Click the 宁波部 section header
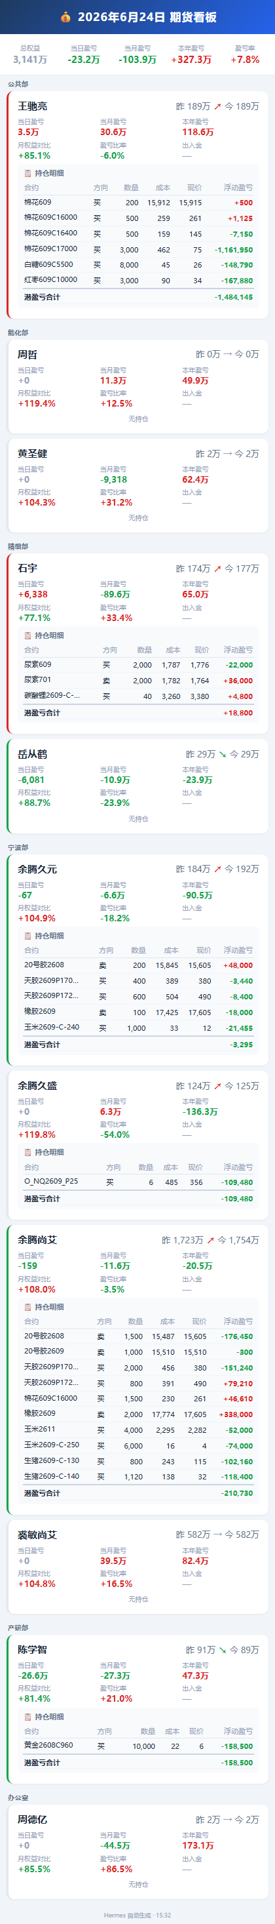 pyautogui.click(x=18, y=848)
